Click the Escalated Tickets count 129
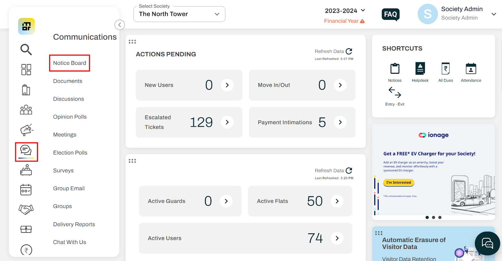Image resolution: width=502 pixels, height=261 pixels. (201, 122)
